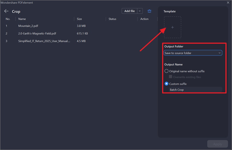Screen dimensions: 232x150
Task: Select 2.0-Earth's-Magnetic-Field.pdf file row
Action: 79,33
